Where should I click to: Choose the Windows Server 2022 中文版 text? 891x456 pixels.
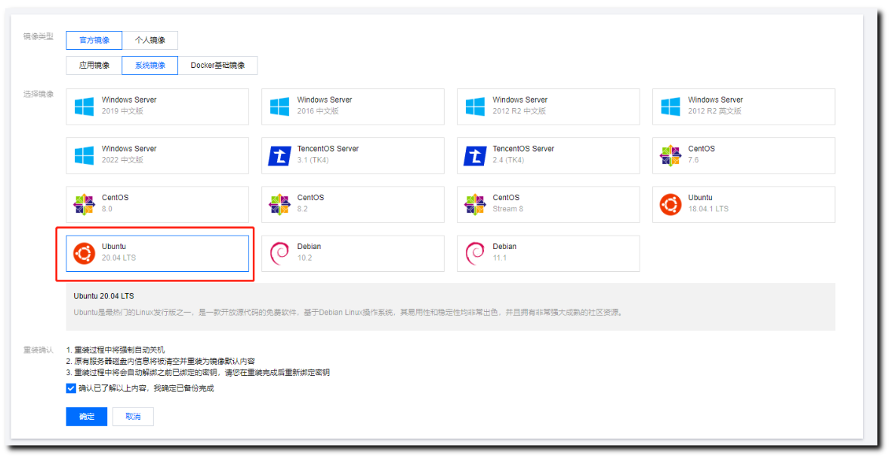tap(129, 154)
